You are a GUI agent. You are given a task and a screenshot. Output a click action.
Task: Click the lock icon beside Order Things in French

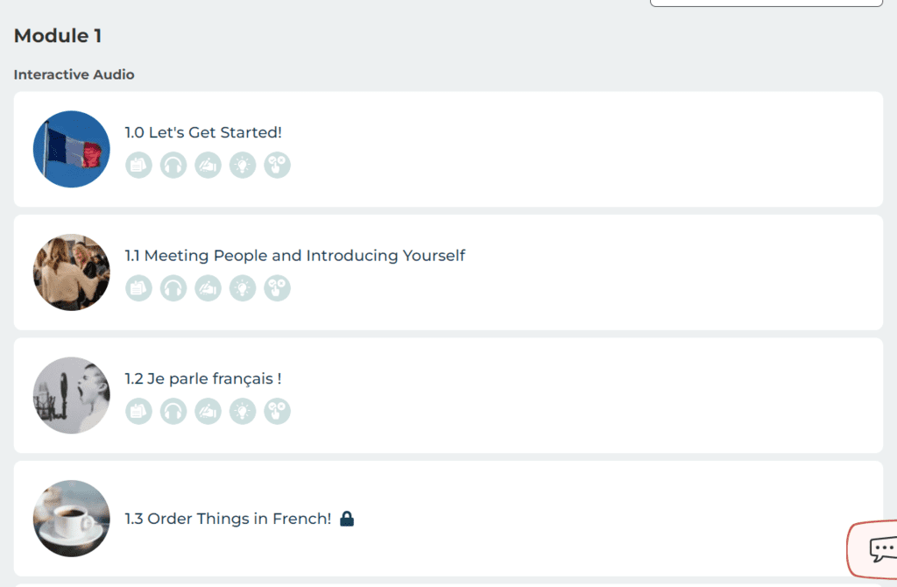pos(347,519)
